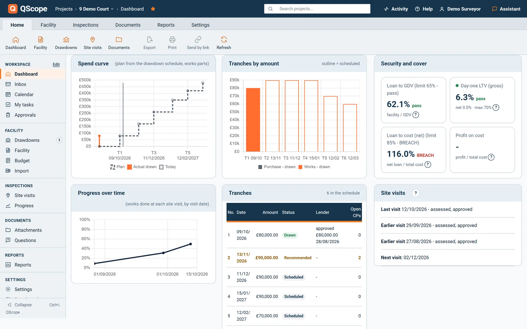Click the Facility ribbon icon

tap(41, 43)
